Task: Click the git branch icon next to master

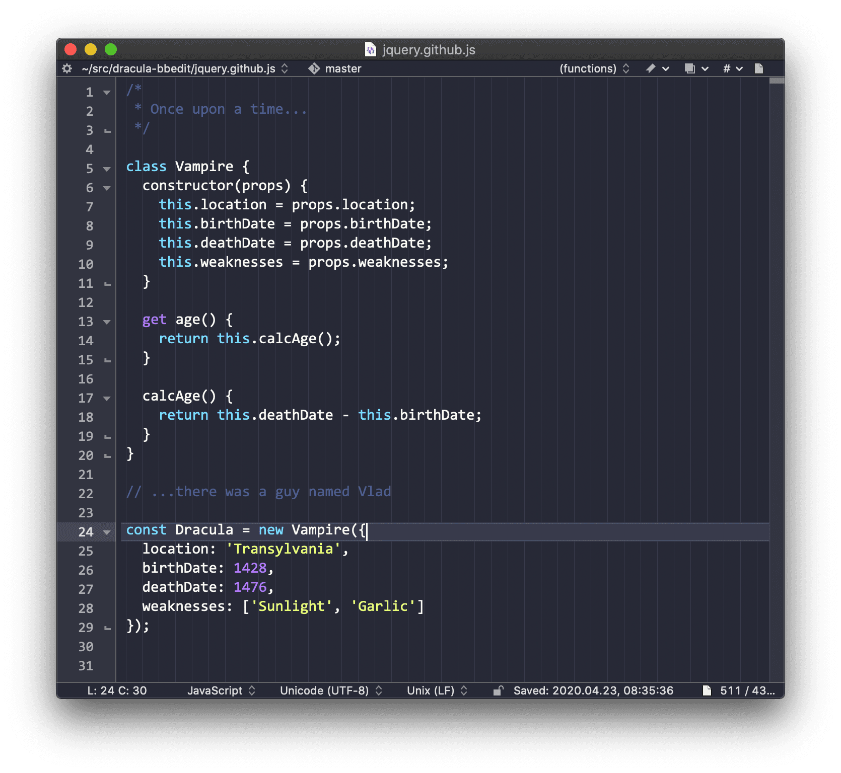Action: pos(314,68)
